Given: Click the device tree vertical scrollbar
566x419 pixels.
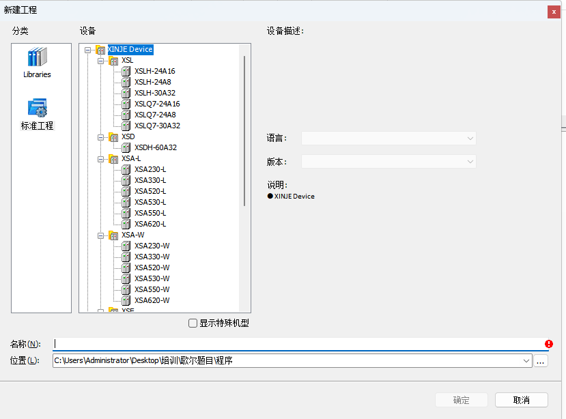Looking at the screenshot, I should [x=244, y=130].
